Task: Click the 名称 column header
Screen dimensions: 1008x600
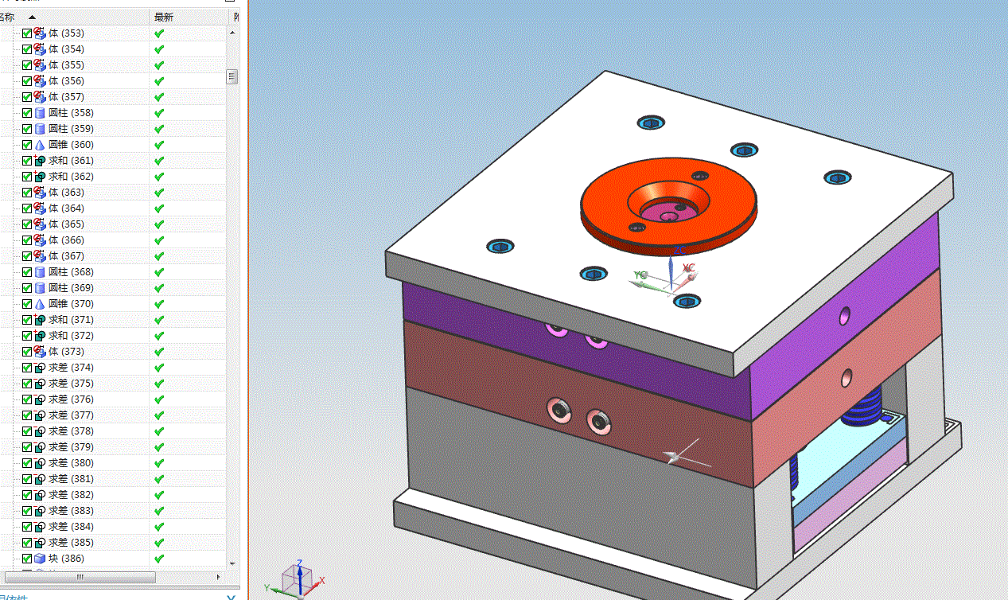Action: [x=74, y=17]
